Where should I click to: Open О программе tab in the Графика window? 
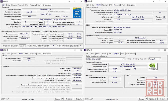click(x=130, y=54)
